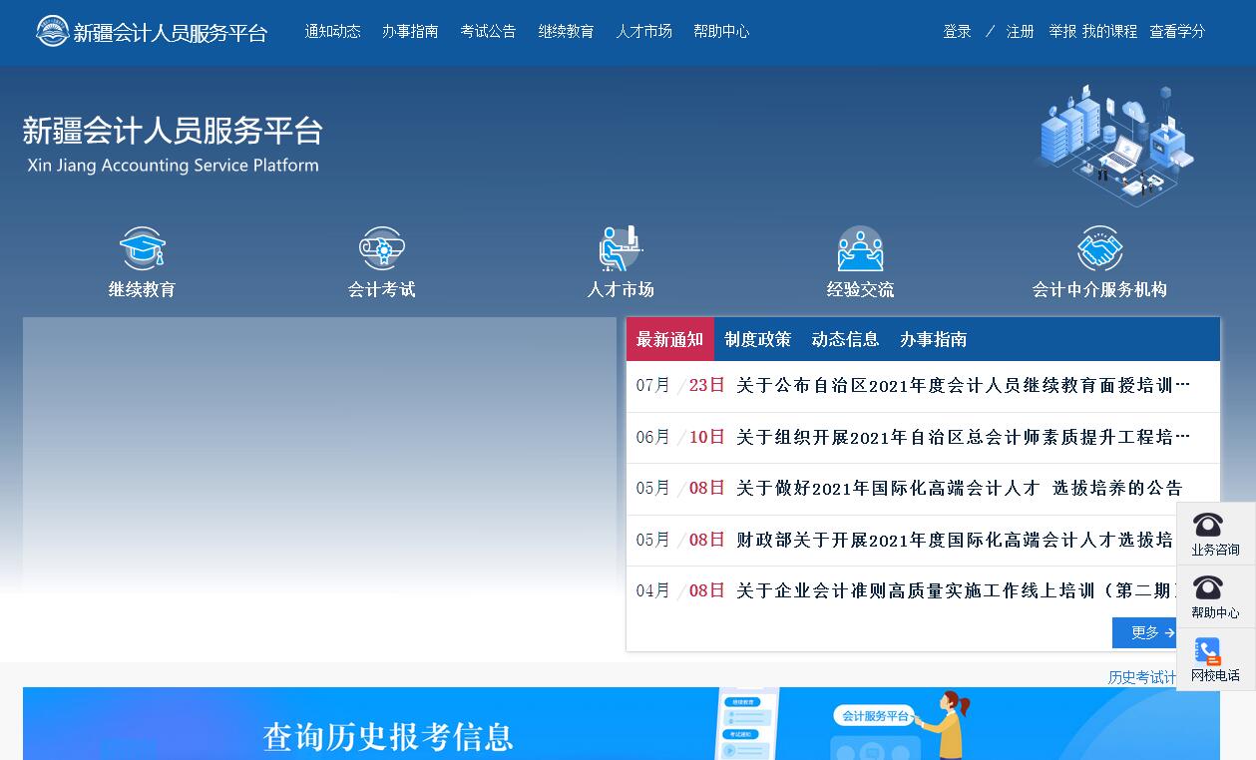
Task: Open the 07月23日 continuing education notice
Action: click(962, 386)
